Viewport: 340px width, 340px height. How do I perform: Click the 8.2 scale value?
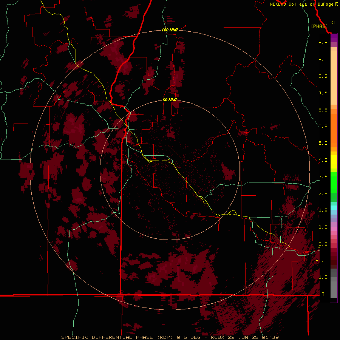[323, 76]
